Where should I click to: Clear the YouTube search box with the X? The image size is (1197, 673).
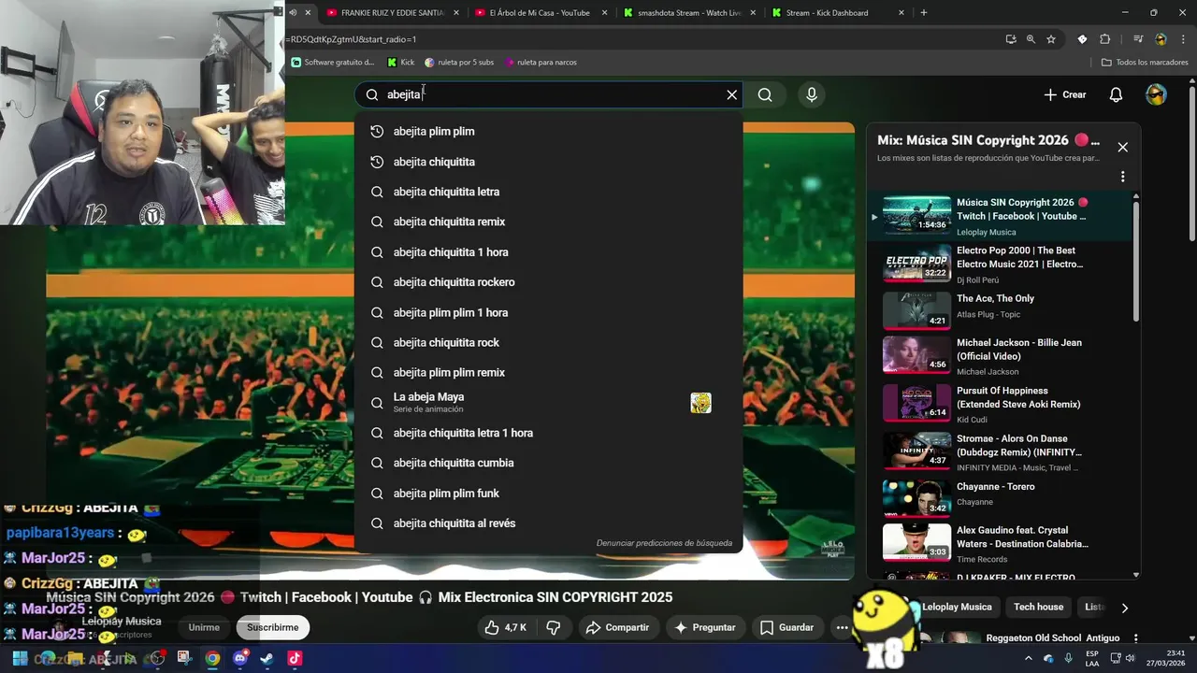point(732,94)
